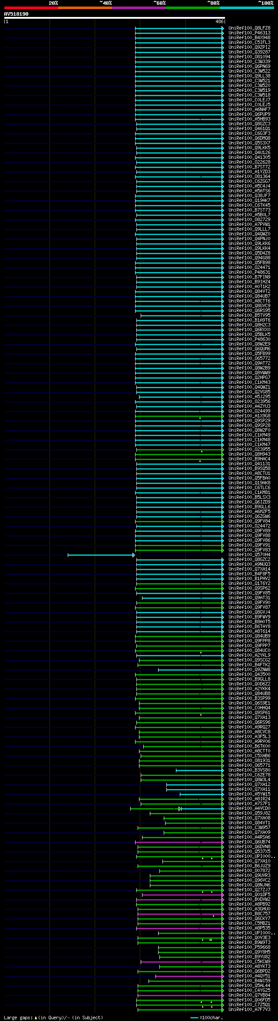Screen dimensions: 278x1021
Task: Select the UniRef100_A1YZD3 label
Action: pyautogui.click(x=249, y=172)
